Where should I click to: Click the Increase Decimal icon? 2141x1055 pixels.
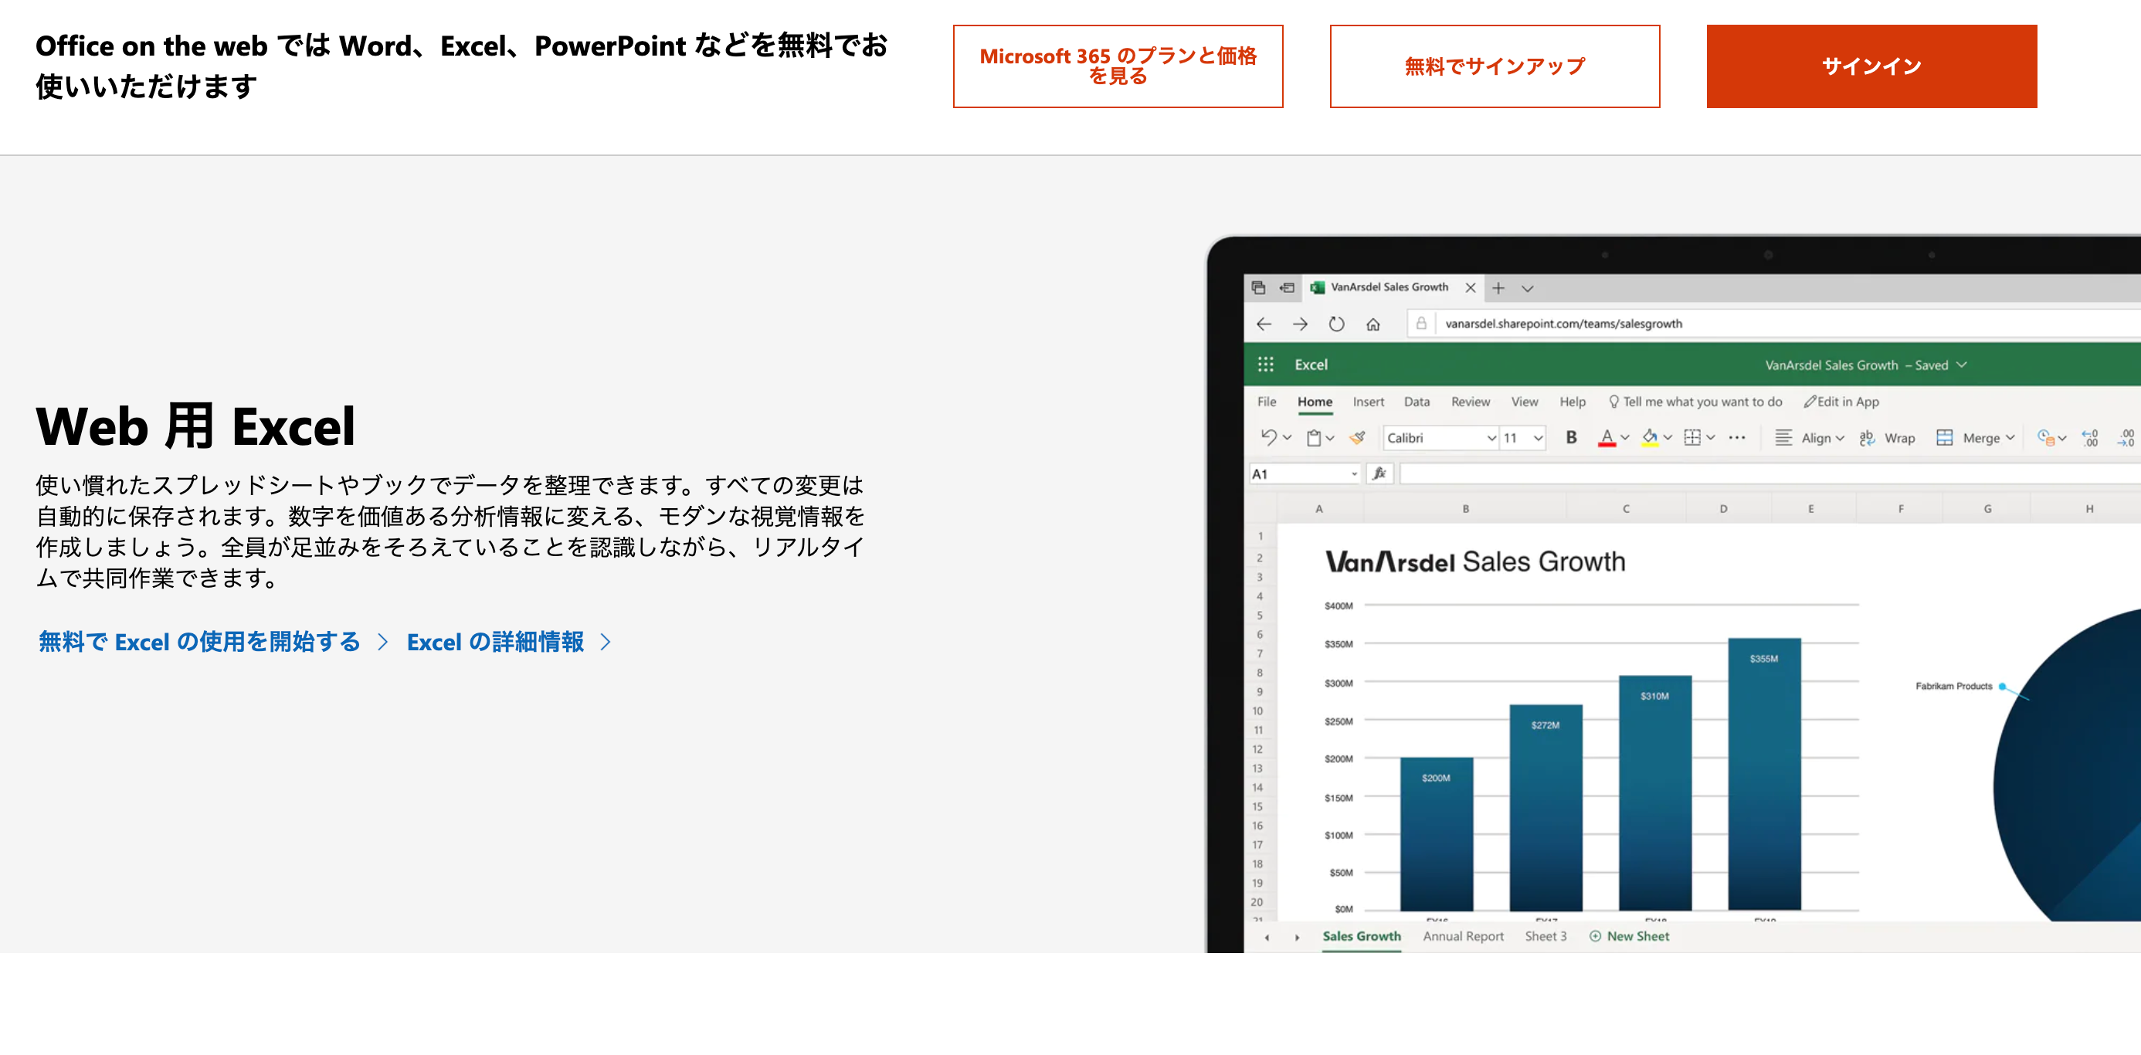click(x=2089, y=437)
